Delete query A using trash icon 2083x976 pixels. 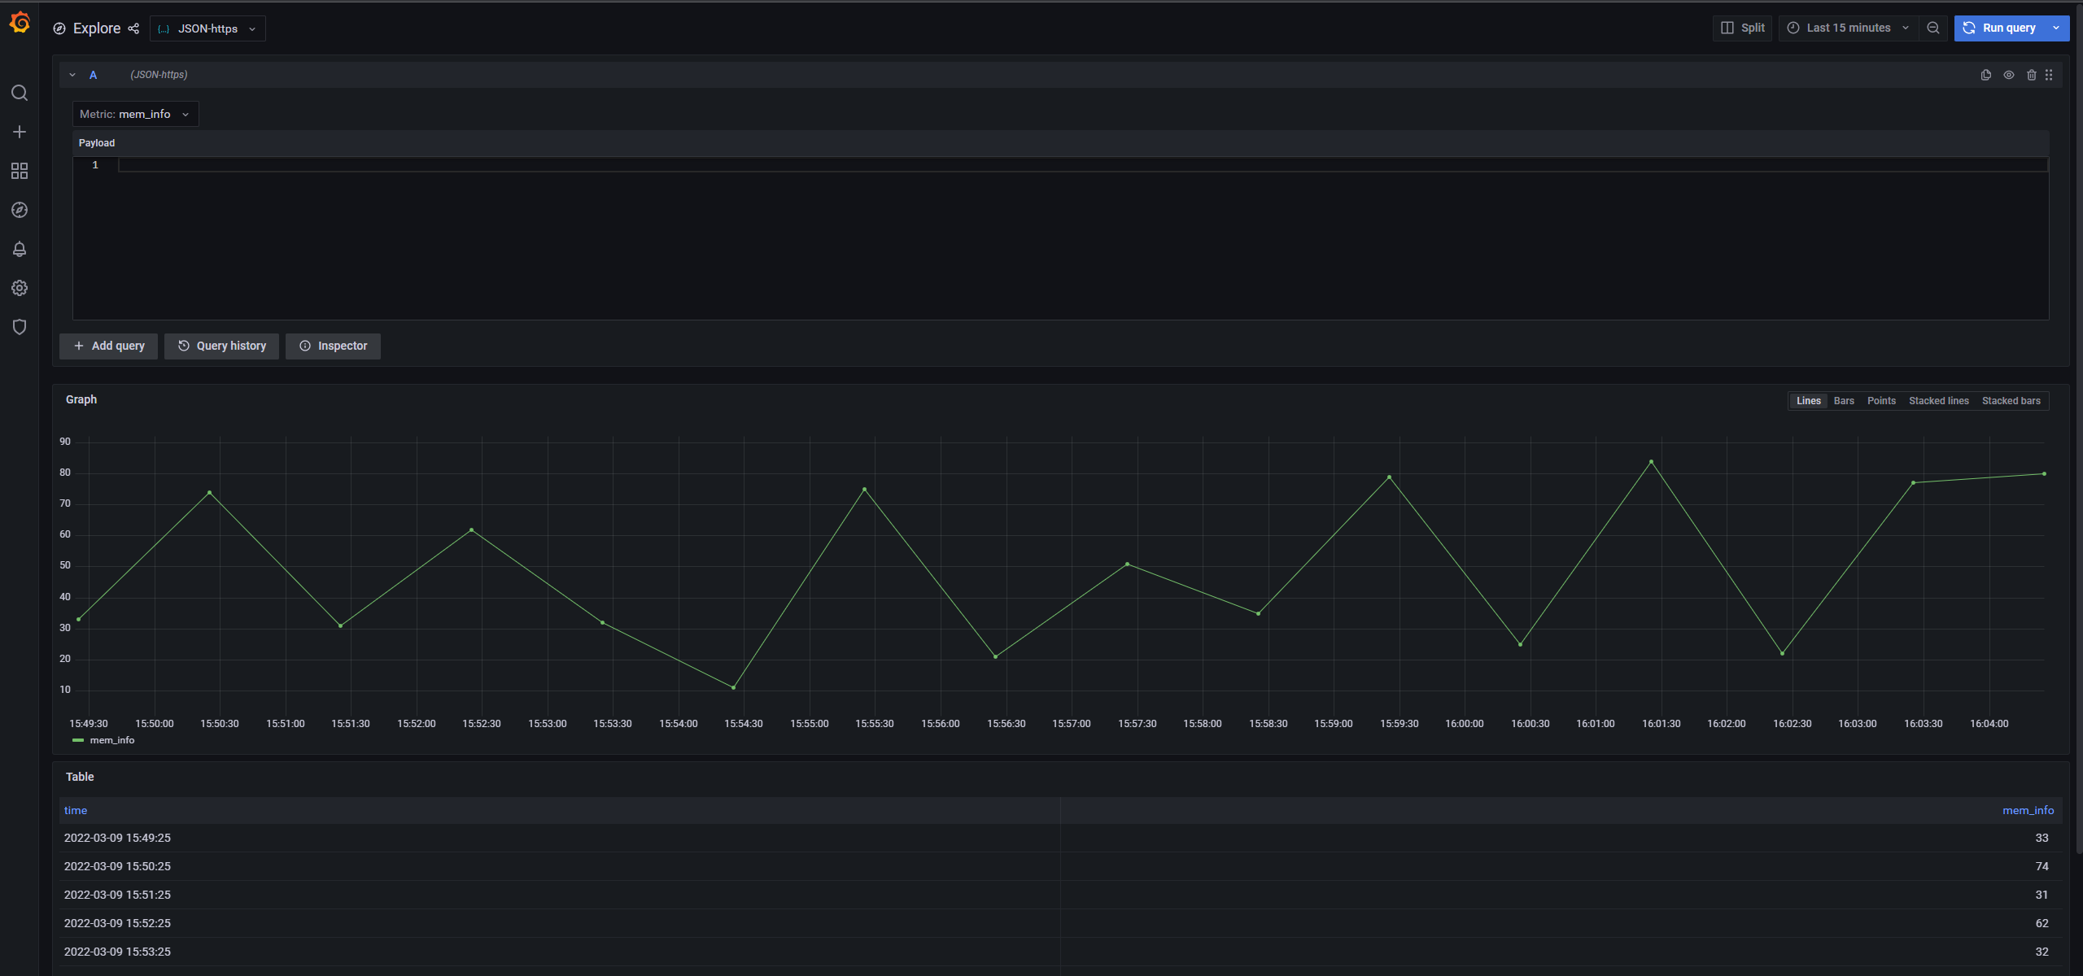tap(2031, 75)
